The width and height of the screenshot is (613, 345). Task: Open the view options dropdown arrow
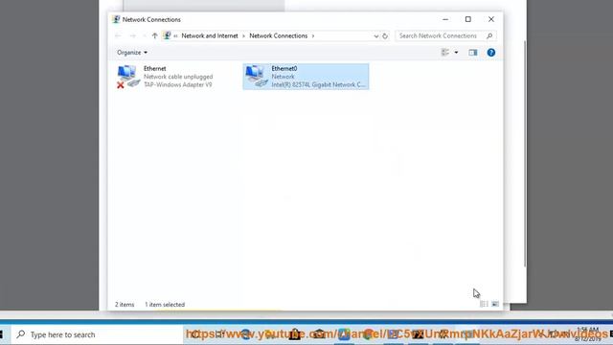[456, 53]
